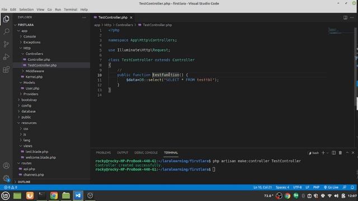Start Go Live server from status bar

[331, 188]
